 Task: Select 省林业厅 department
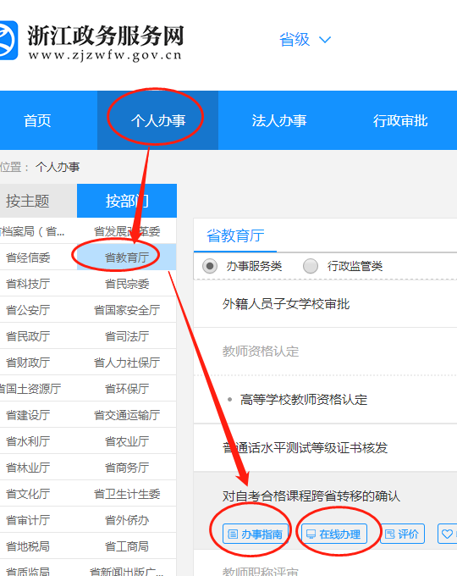(28, 468)
